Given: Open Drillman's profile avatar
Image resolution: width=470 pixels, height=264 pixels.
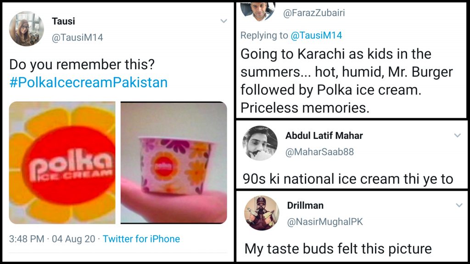Looking at the screenshot, I should click(262, 213).
